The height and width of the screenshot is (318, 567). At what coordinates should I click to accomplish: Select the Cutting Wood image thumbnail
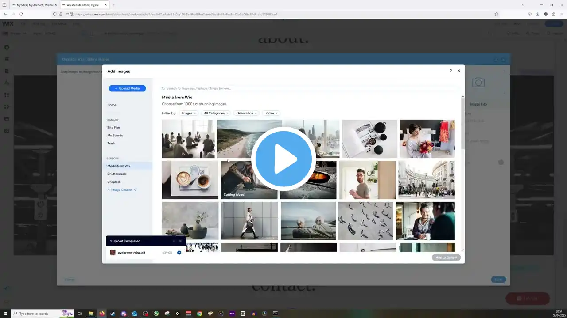[249, 180]
